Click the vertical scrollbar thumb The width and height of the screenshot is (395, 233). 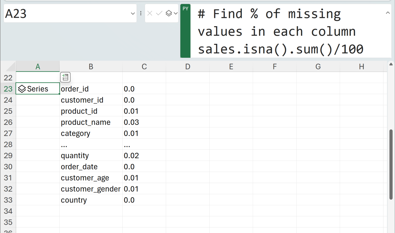point(391,164)
